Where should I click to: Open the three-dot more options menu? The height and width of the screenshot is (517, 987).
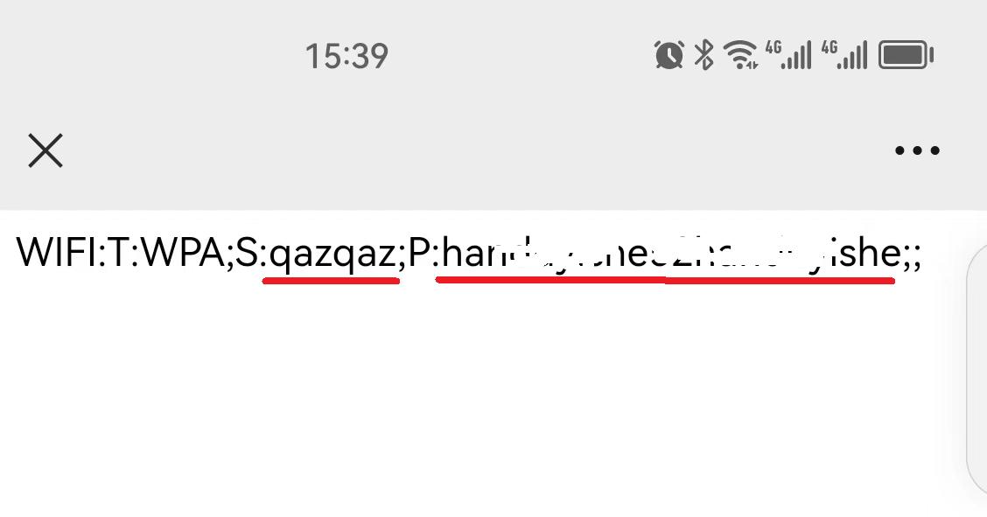917,150
